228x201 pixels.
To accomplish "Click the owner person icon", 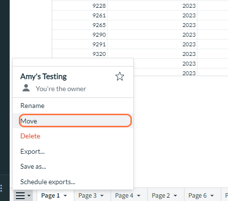I will pyautogui.click(x=26, y=88).
